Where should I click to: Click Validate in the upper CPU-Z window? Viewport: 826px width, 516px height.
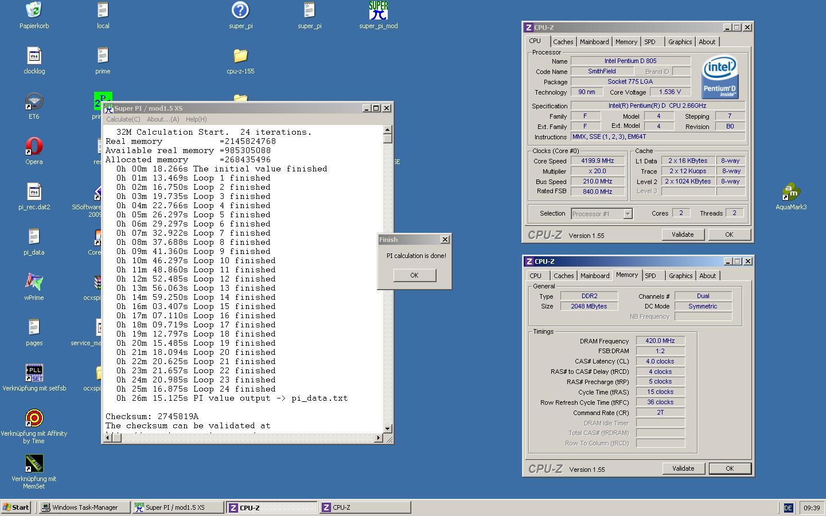[x=683, y=234]
